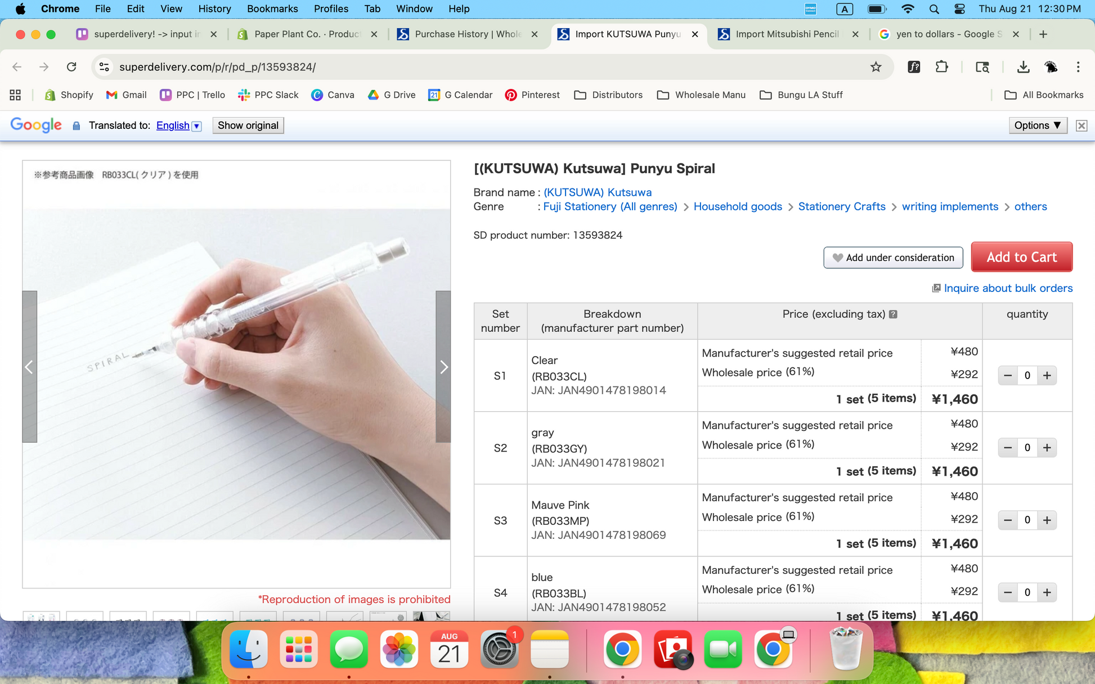Screen dimensions: 1095x684
Task: Open the tab search icon in toolbar
Action: (x=982, y=67)
